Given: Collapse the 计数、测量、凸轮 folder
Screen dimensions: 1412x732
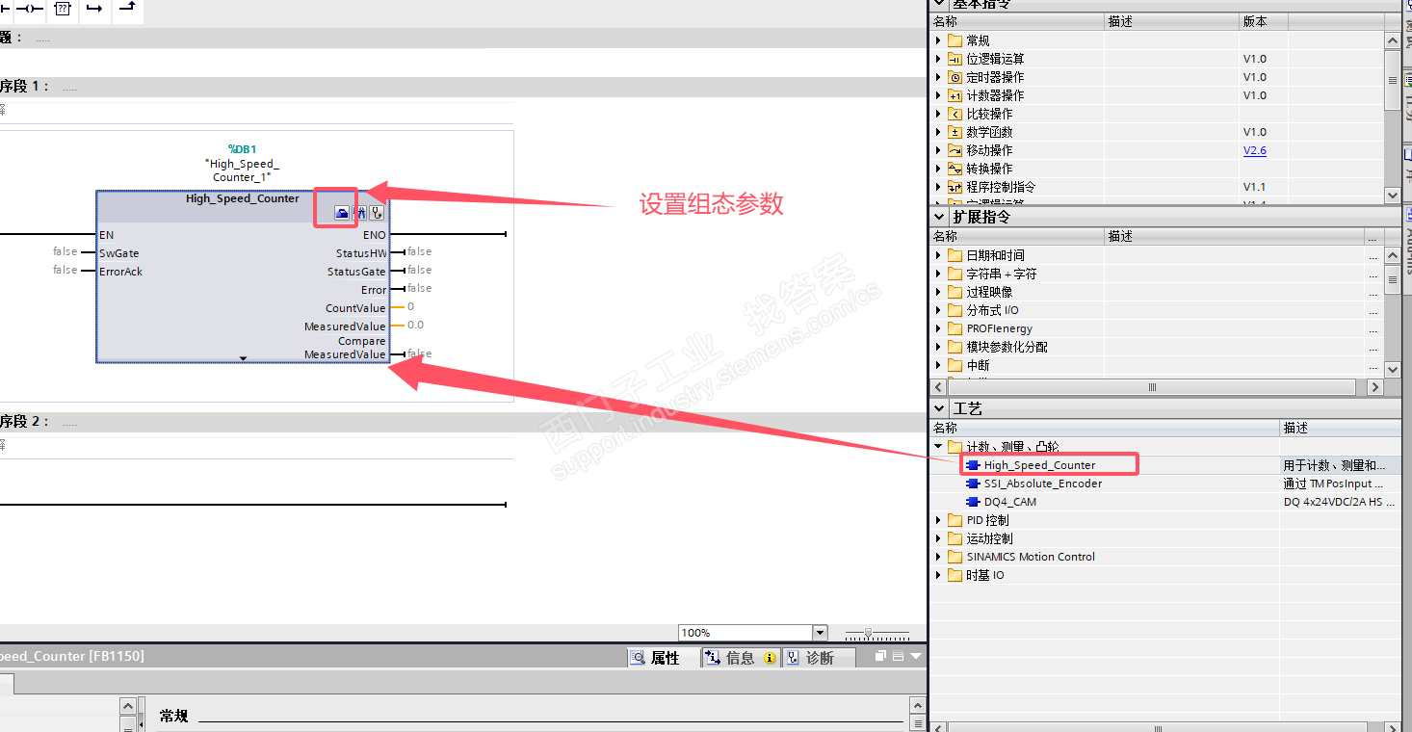Looking at the screenshot, I should coord(939,447).
